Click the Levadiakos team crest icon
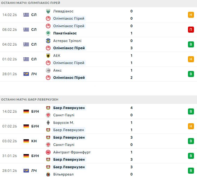This screenshot has height=177, width=197. point(48,11)
